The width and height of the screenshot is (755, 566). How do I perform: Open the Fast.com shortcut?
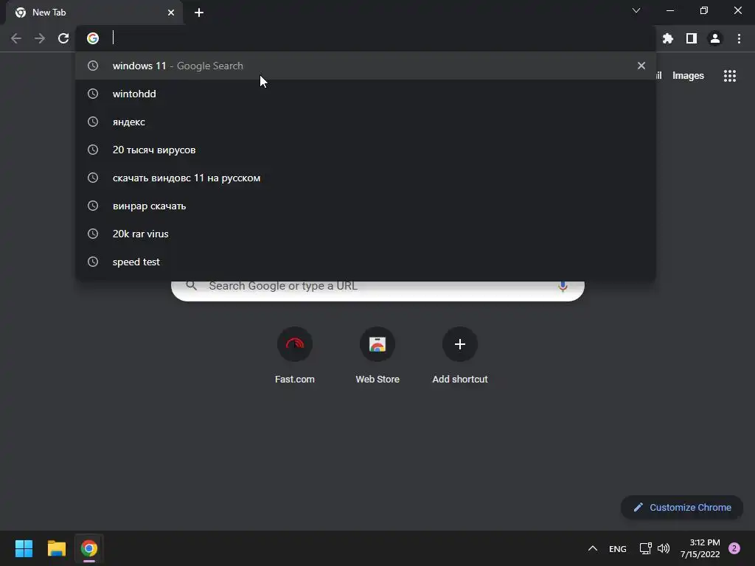click(295, 355)
